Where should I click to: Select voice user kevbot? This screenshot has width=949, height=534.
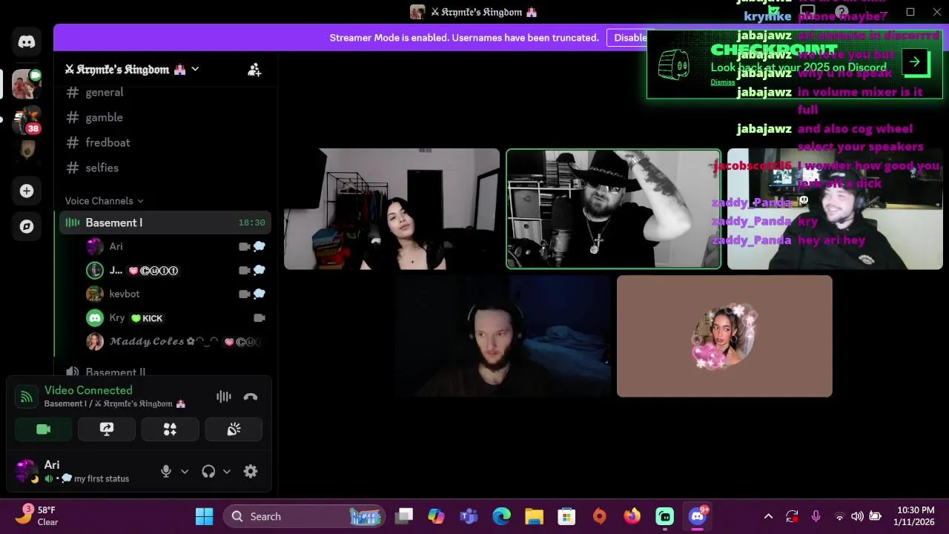[176, 294]
